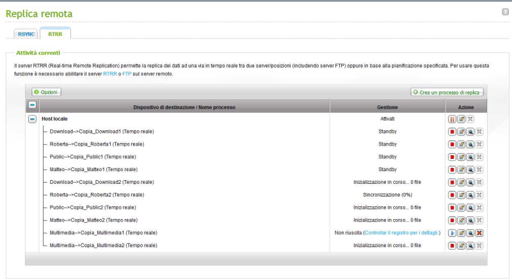Image resolution: width=512 pixels, height=279 pixels.
Task: Switch to the RSYNC tab
Action: [x=26, y=34]
